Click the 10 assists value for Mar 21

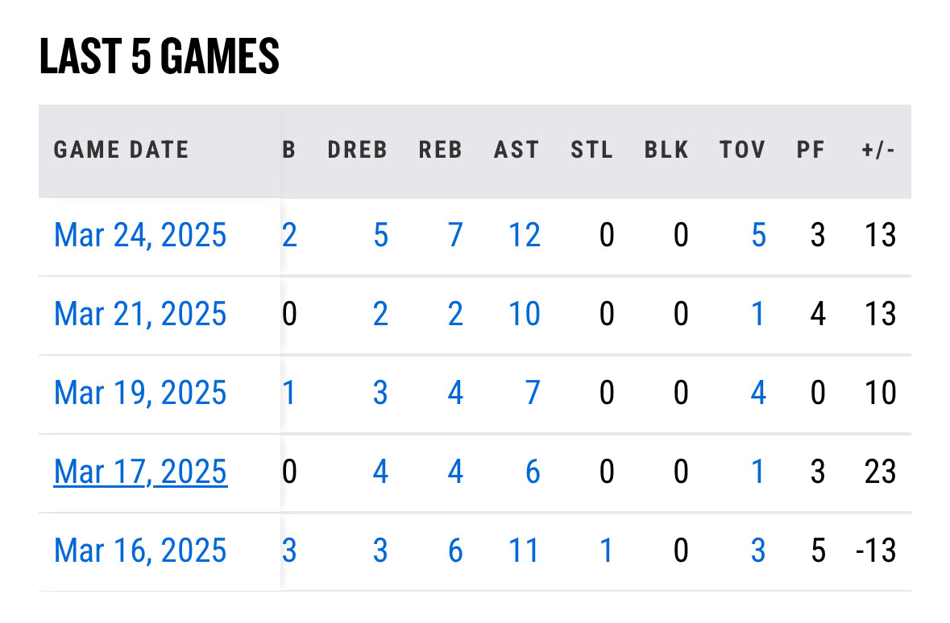524,314
